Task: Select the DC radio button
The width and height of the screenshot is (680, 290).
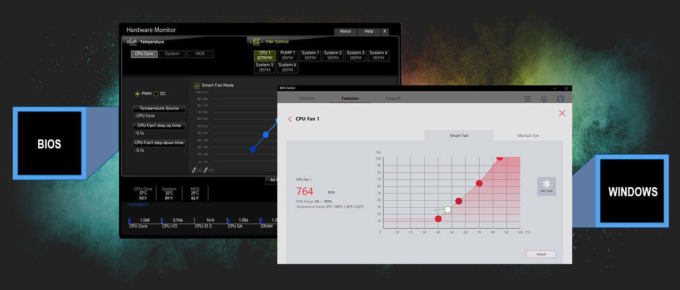Action: click(156, 94)
